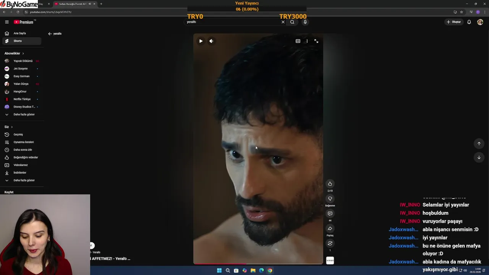Navigate back in the browser
The height and width of the screenshot is (275, 489).
click(4, 12)
